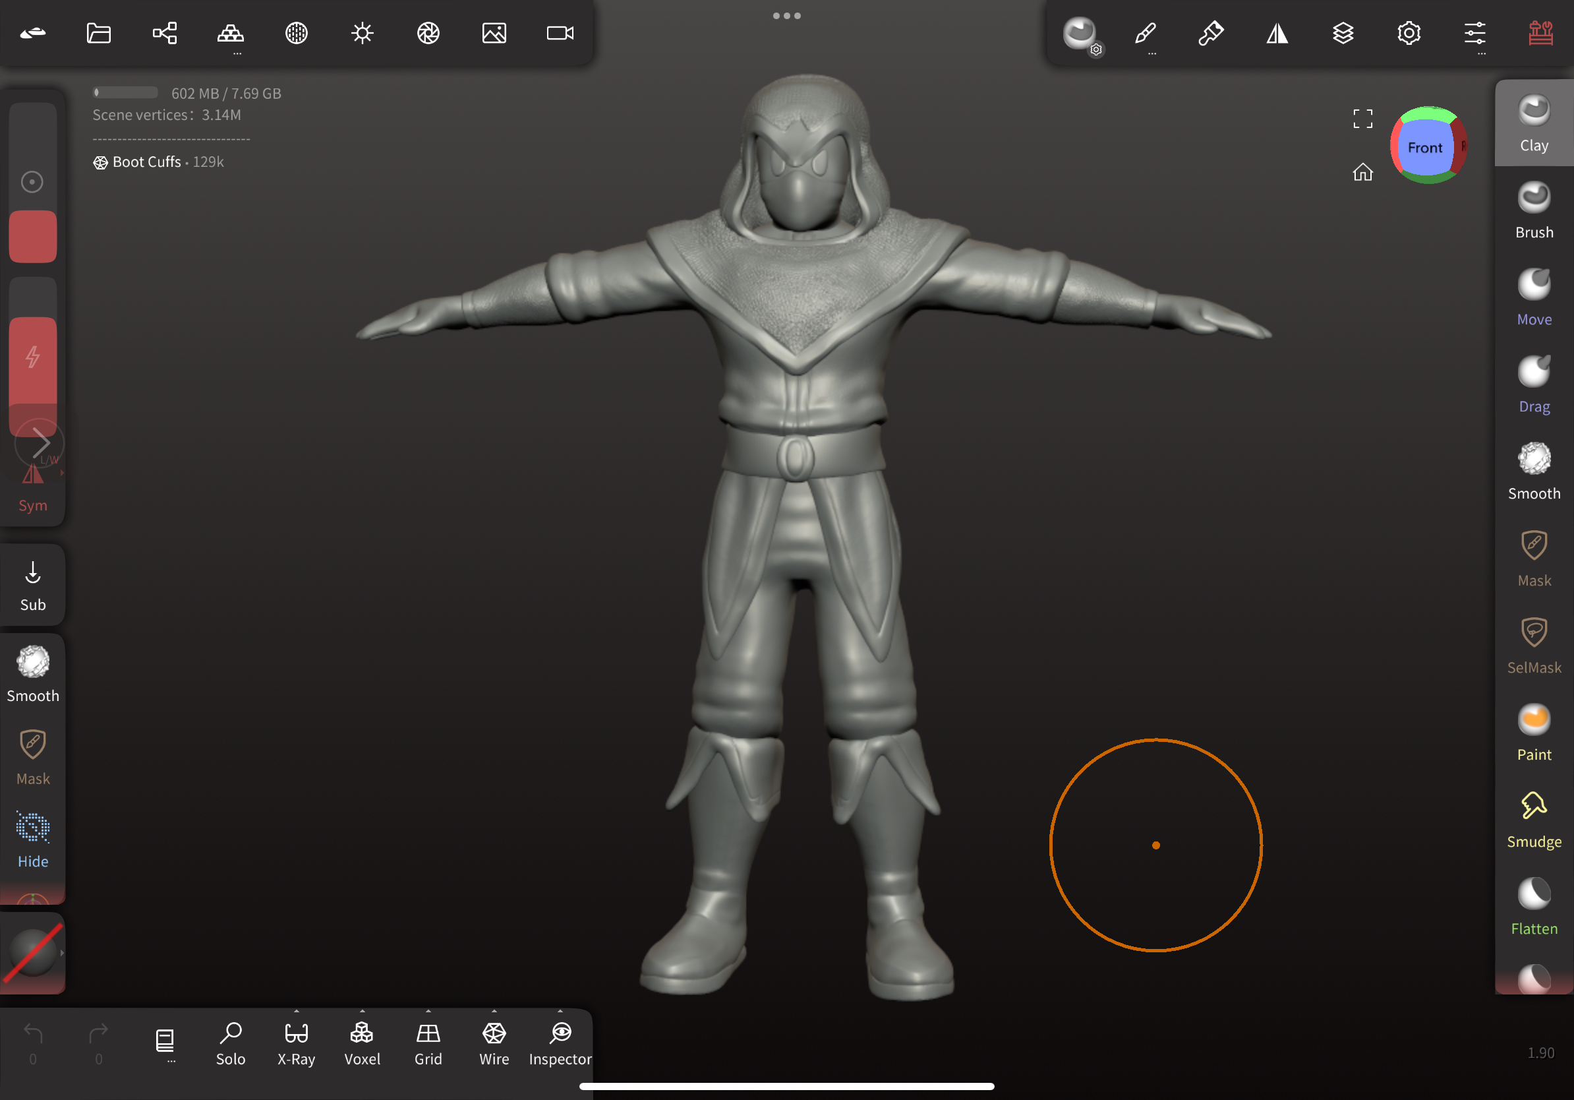The height and width of the screenshot is (1100, 1574).
Task: Select the SelMask tool
Action: tap(1534, 646)
